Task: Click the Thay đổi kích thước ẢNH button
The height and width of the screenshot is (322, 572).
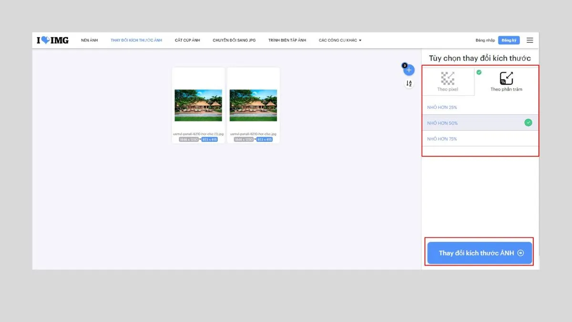Action: point(479,253)
